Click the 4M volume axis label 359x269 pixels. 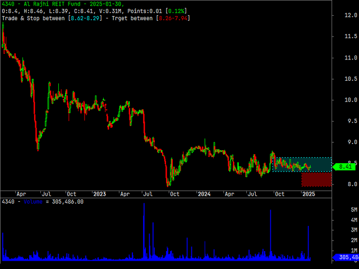[354, 220]
